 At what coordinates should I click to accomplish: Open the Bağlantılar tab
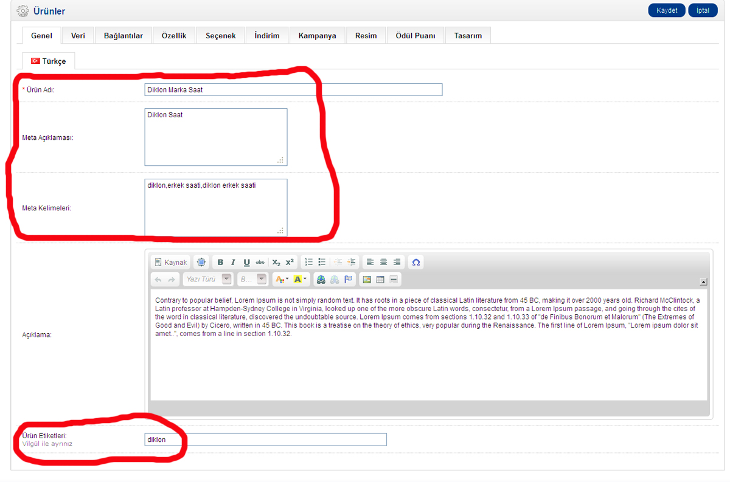pyautogui.click(x=123, y=36)
